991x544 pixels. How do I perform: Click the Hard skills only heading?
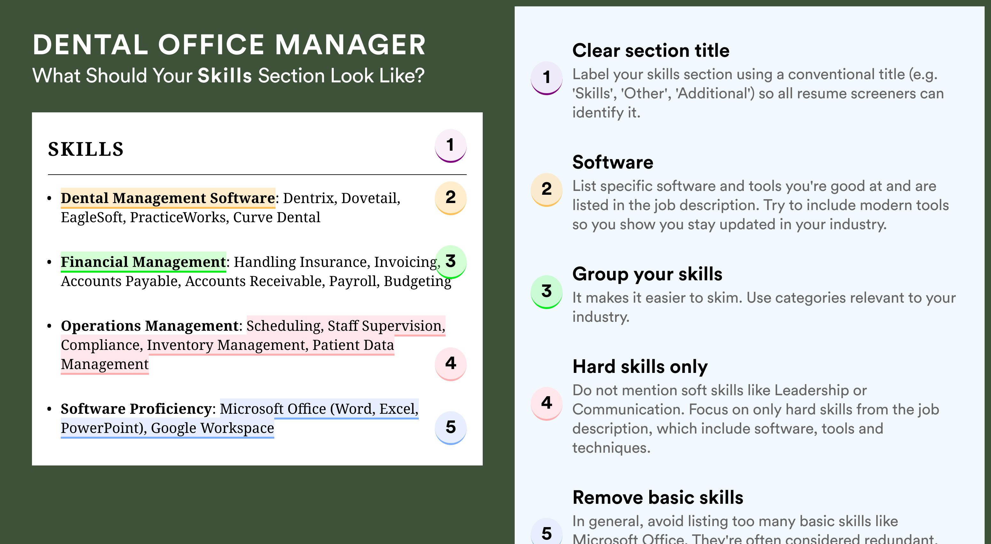[x=640, y=366]
